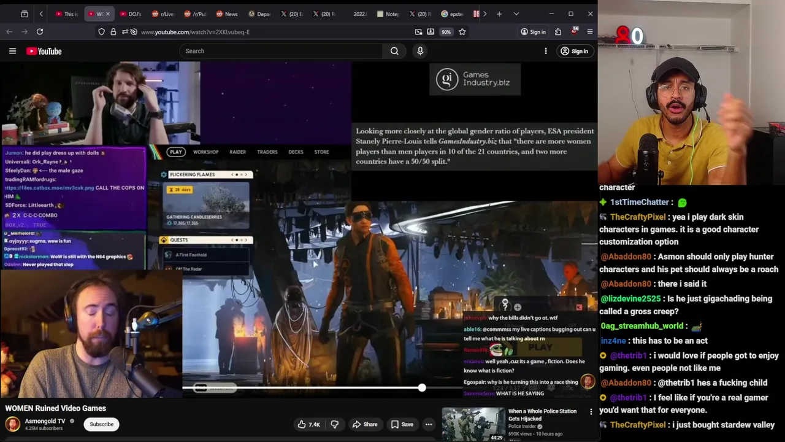The width and height of the screenshot is (785, 442).
Task: Reload the page with the browser refresh icon
Action: [x=40, y=31]
